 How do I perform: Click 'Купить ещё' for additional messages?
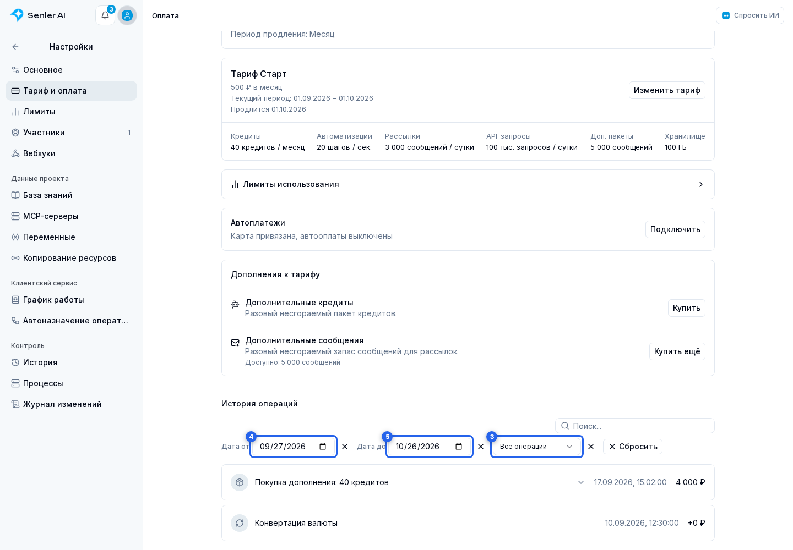[x=677, y=351]
